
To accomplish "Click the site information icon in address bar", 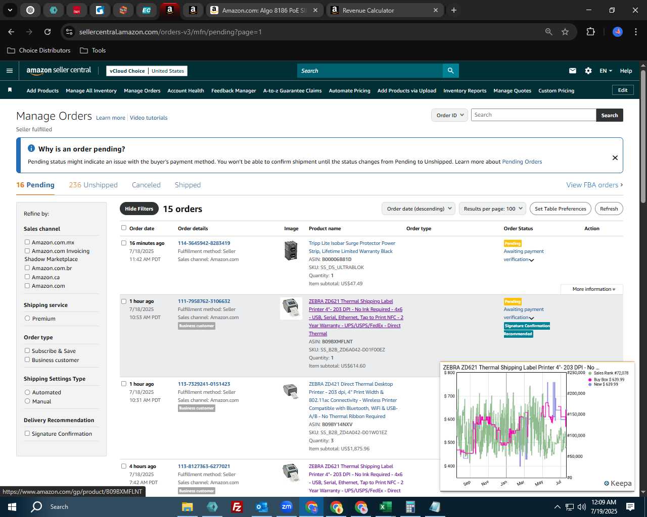I will point(69,32).
